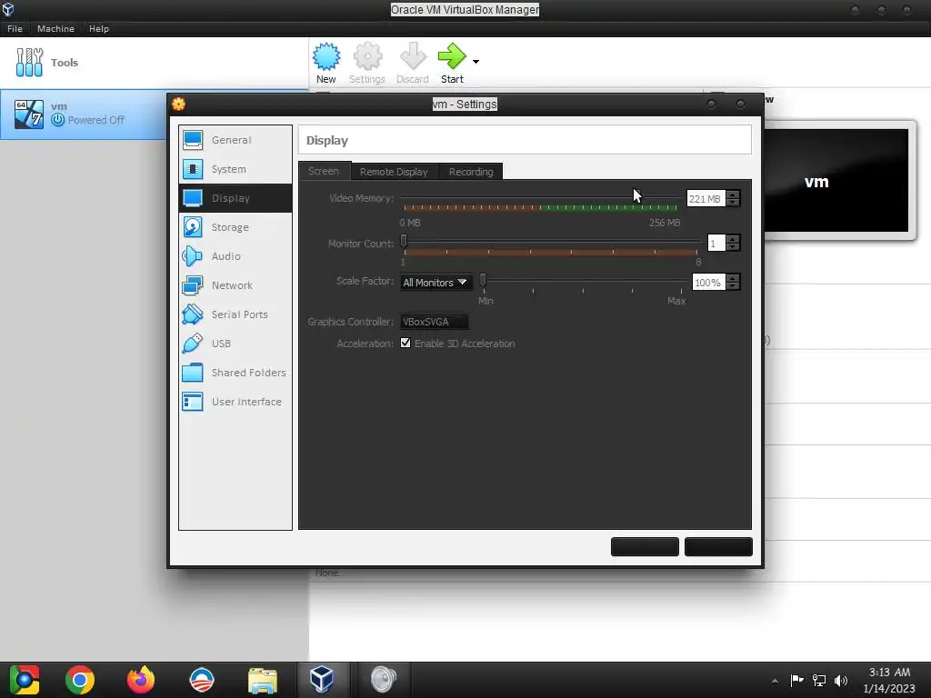The image size is (931, 698).
Task: Click the speaker app icon on taskbar
Action: [383, 680]
